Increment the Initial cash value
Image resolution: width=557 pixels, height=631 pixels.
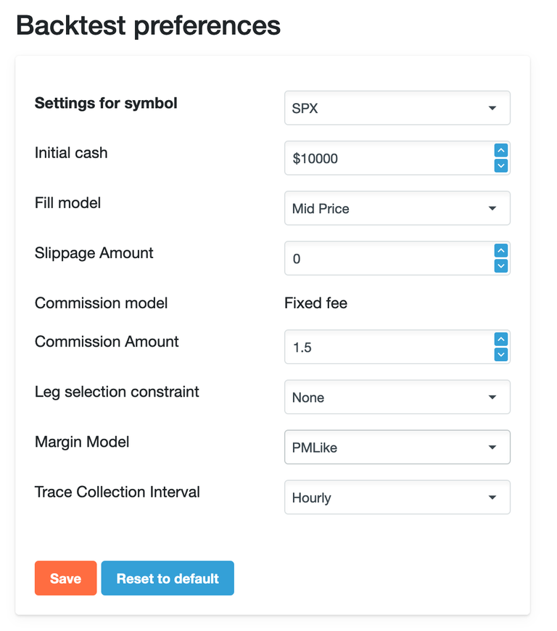point(500,150)
